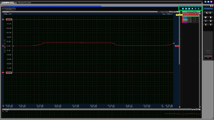Click the green round button atop right panel
This screenshot has width=214, height=120.
(x=211, y=6)
